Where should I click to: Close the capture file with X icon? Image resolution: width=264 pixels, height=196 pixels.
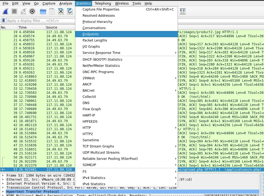pos(61,11)
